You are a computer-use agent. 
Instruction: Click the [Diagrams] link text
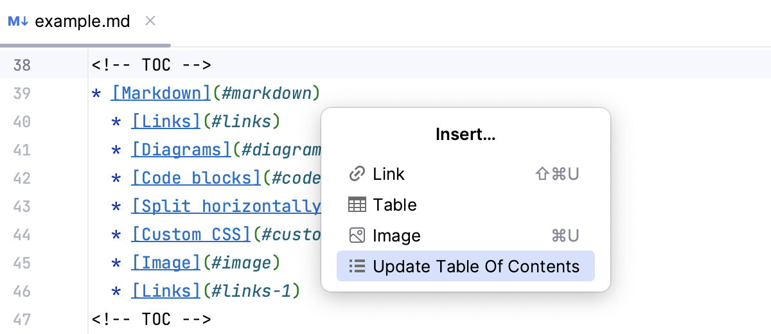[181, 150]
